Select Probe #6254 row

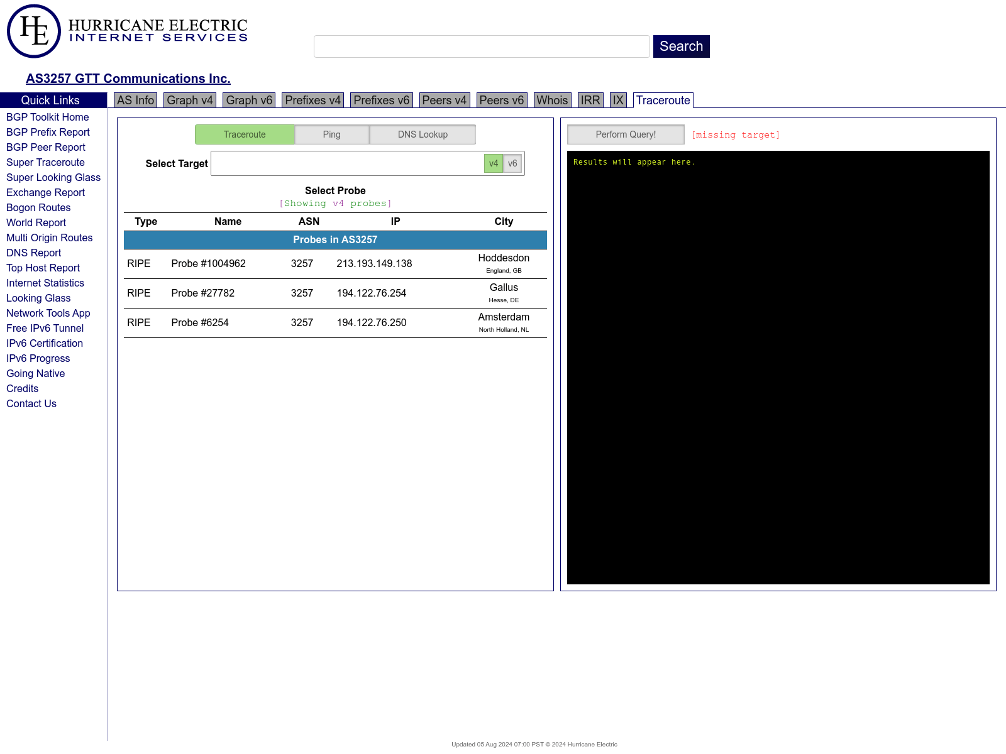coord(335,323)
